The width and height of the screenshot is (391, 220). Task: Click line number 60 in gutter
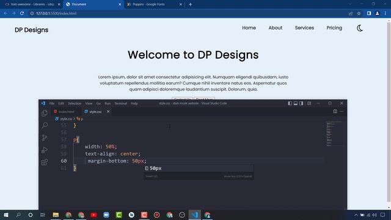point(64,161)
